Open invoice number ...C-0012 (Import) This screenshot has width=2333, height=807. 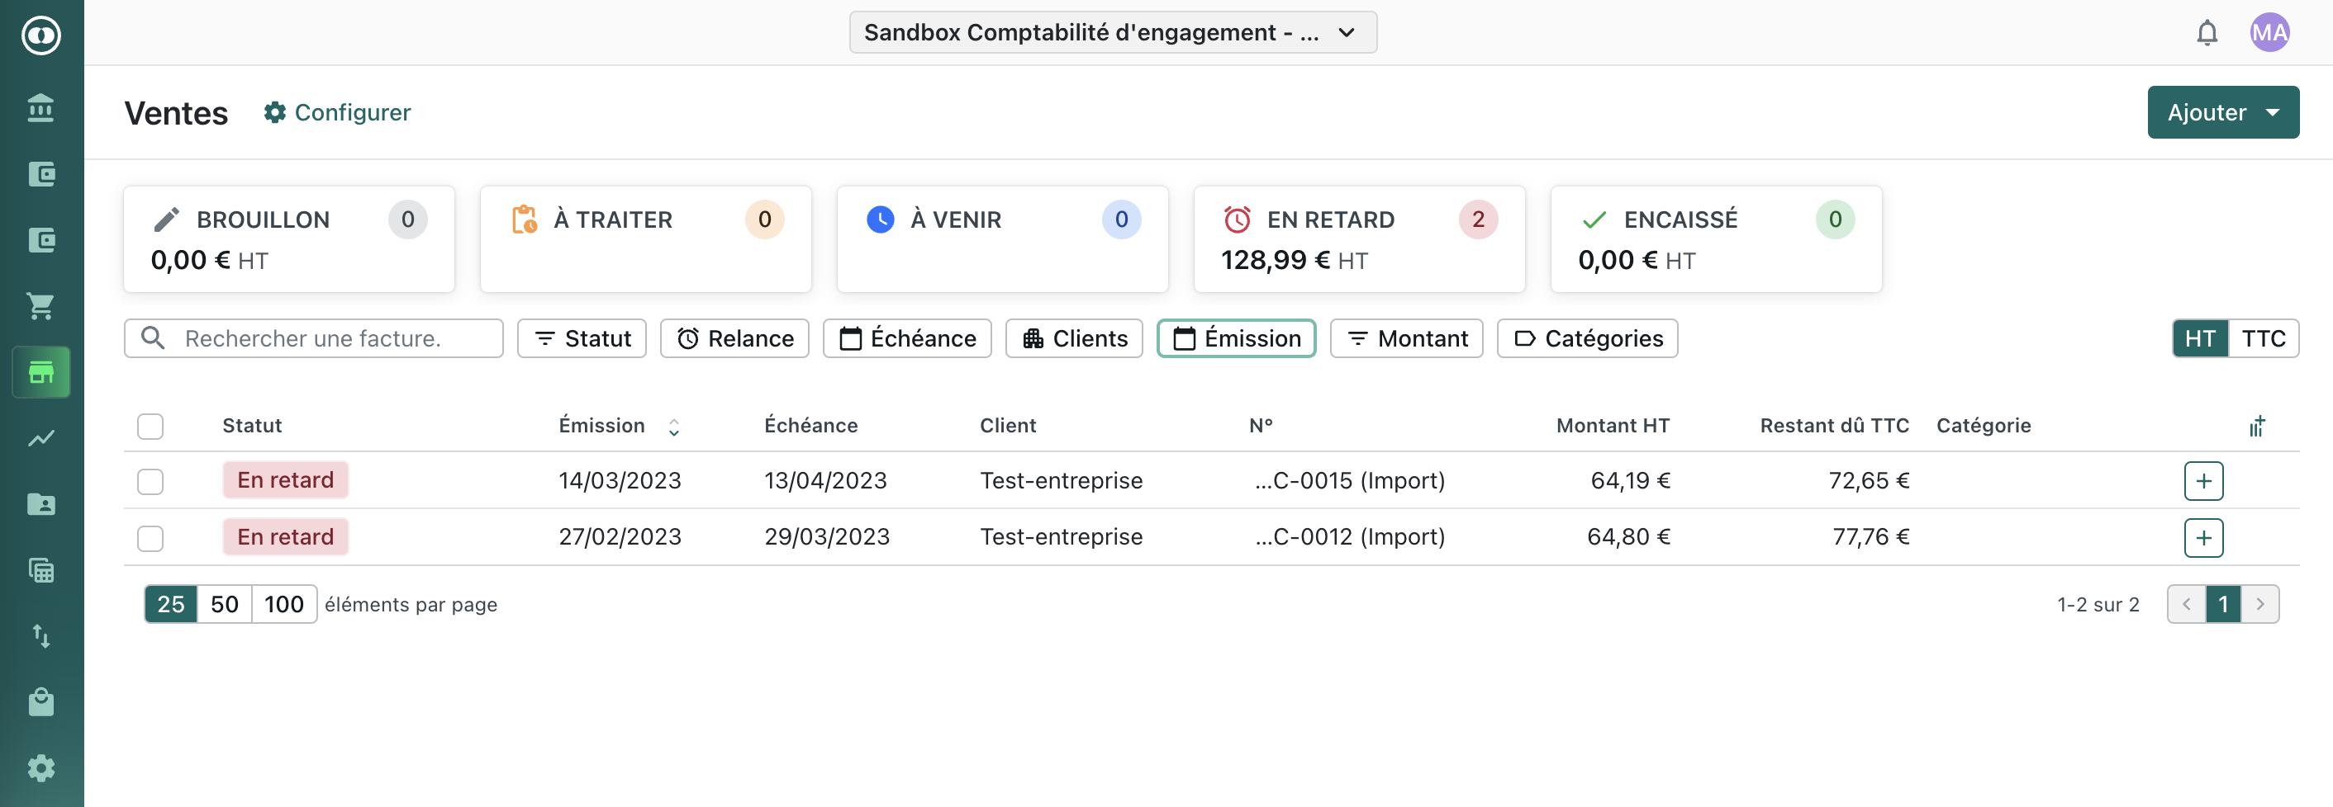point(1349,537)
